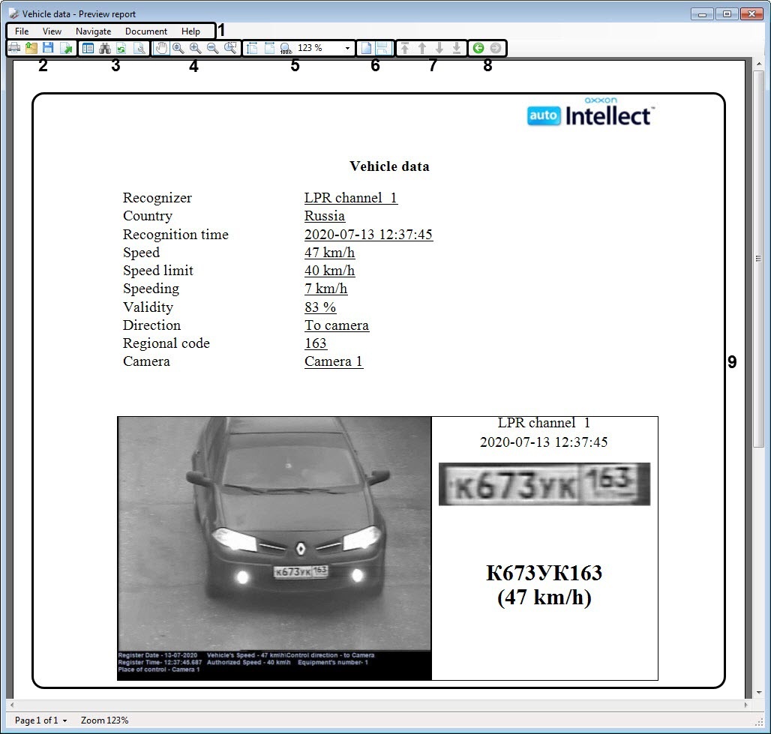Open the zoom percentage dropdown arrow
Viewport: 771px width, 734px height.
tap(348, 48)
